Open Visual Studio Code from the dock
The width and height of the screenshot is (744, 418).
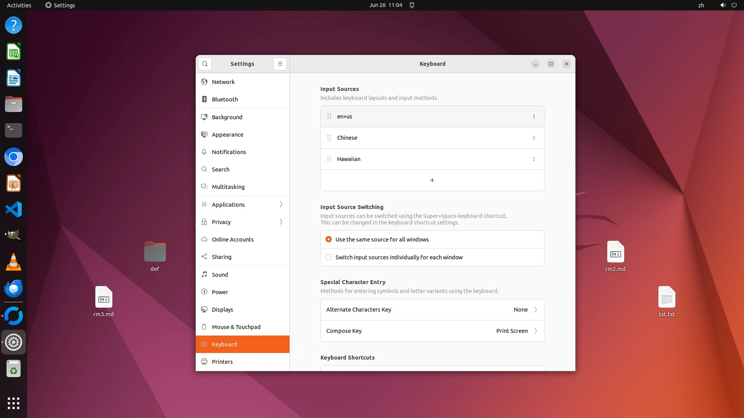click(14, 209)
